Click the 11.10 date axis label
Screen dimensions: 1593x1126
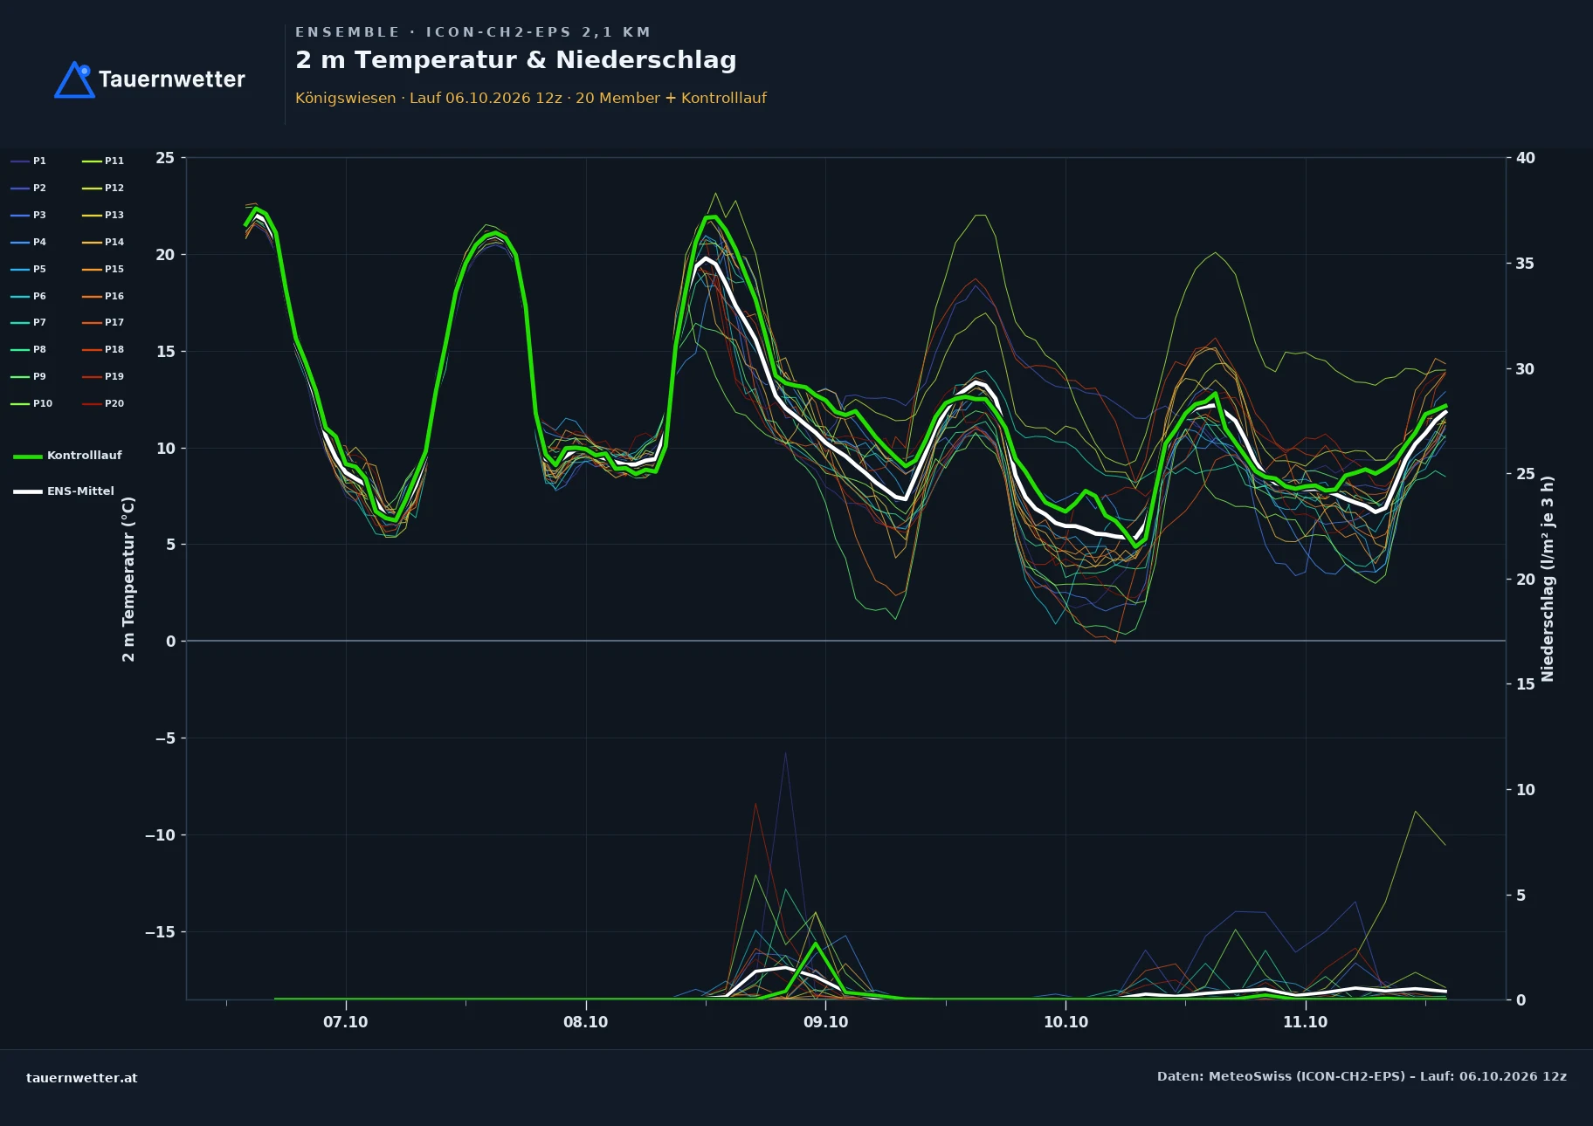click(1306, 1022)
